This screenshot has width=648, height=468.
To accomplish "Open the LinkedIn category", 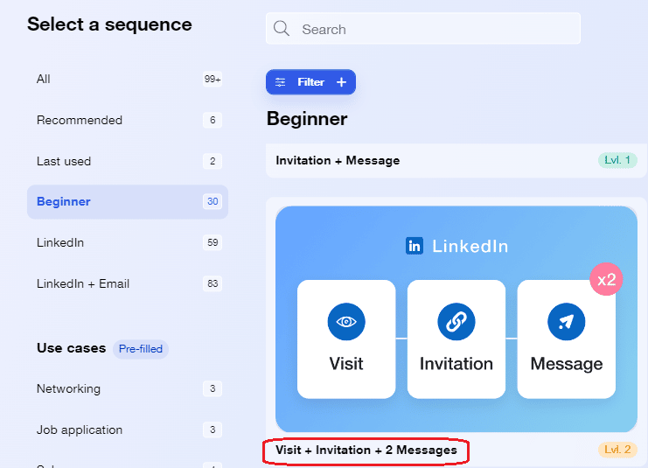I will (x=128, y=242).
